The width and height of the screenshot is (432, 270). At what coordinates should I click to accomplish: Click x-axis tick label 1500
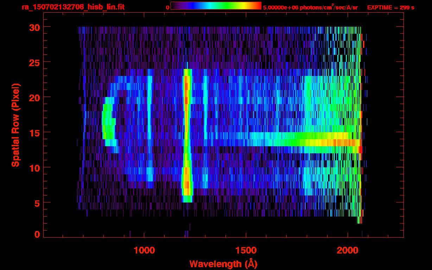[x=246, y=250]
